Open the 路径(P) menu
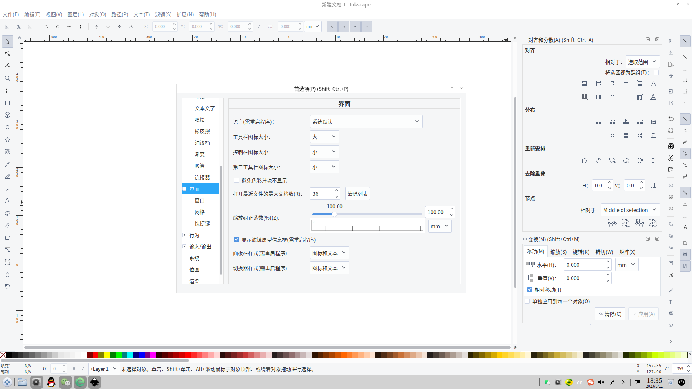 click(x=120, y=14)
